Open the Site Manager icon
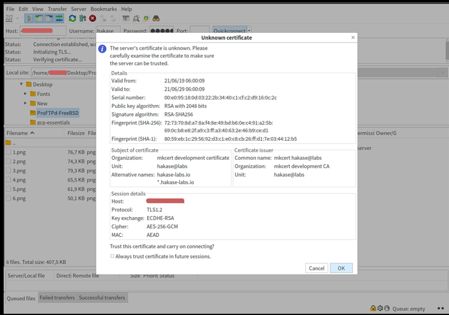Image resolution: width=449 pixels, height=315 pixels. tap(9, 18)
